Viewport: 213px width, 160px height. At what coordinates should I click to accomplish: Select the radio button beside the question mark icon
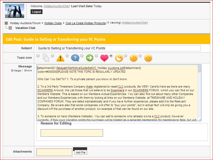click(67, 56)
